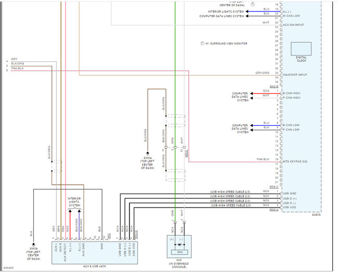
Task: Click the DIGITAL CLOCK caption text
Action: [301, 59]
